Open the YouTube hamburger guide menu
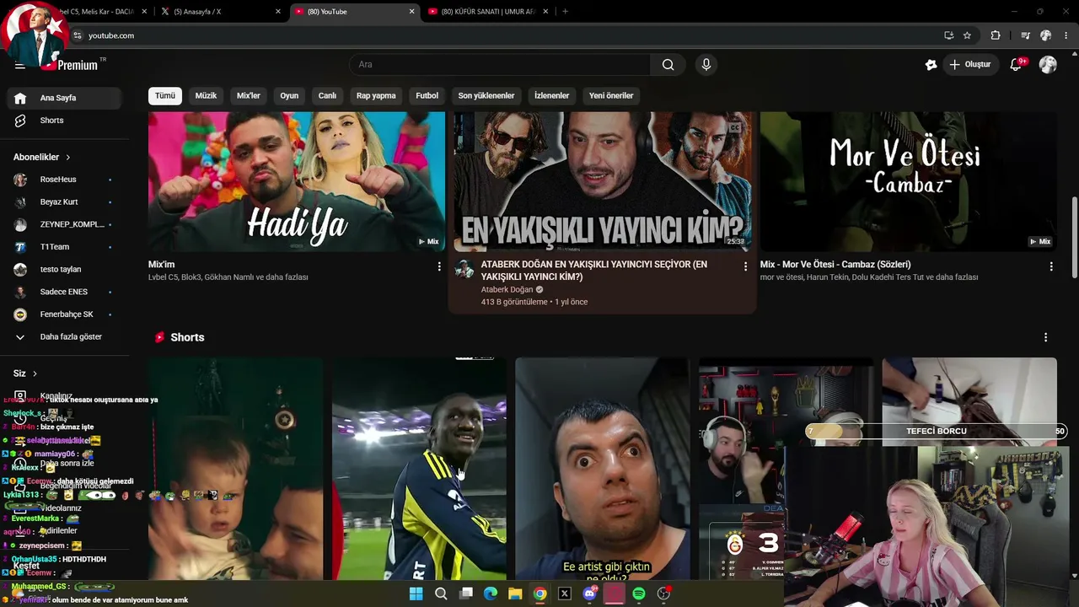 (x=19, y=65)
